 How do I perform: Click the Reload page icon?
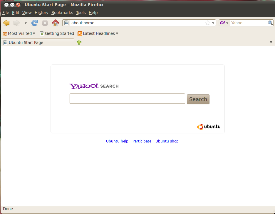coord(35,23)
